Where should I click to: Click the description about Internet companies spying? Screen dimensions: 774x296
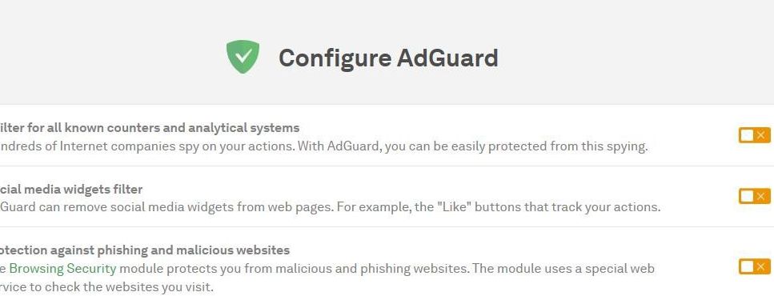coord(324,146)
